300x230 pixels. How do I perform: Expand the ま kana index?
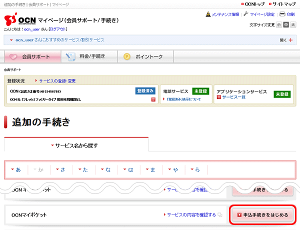pos(150,169)
